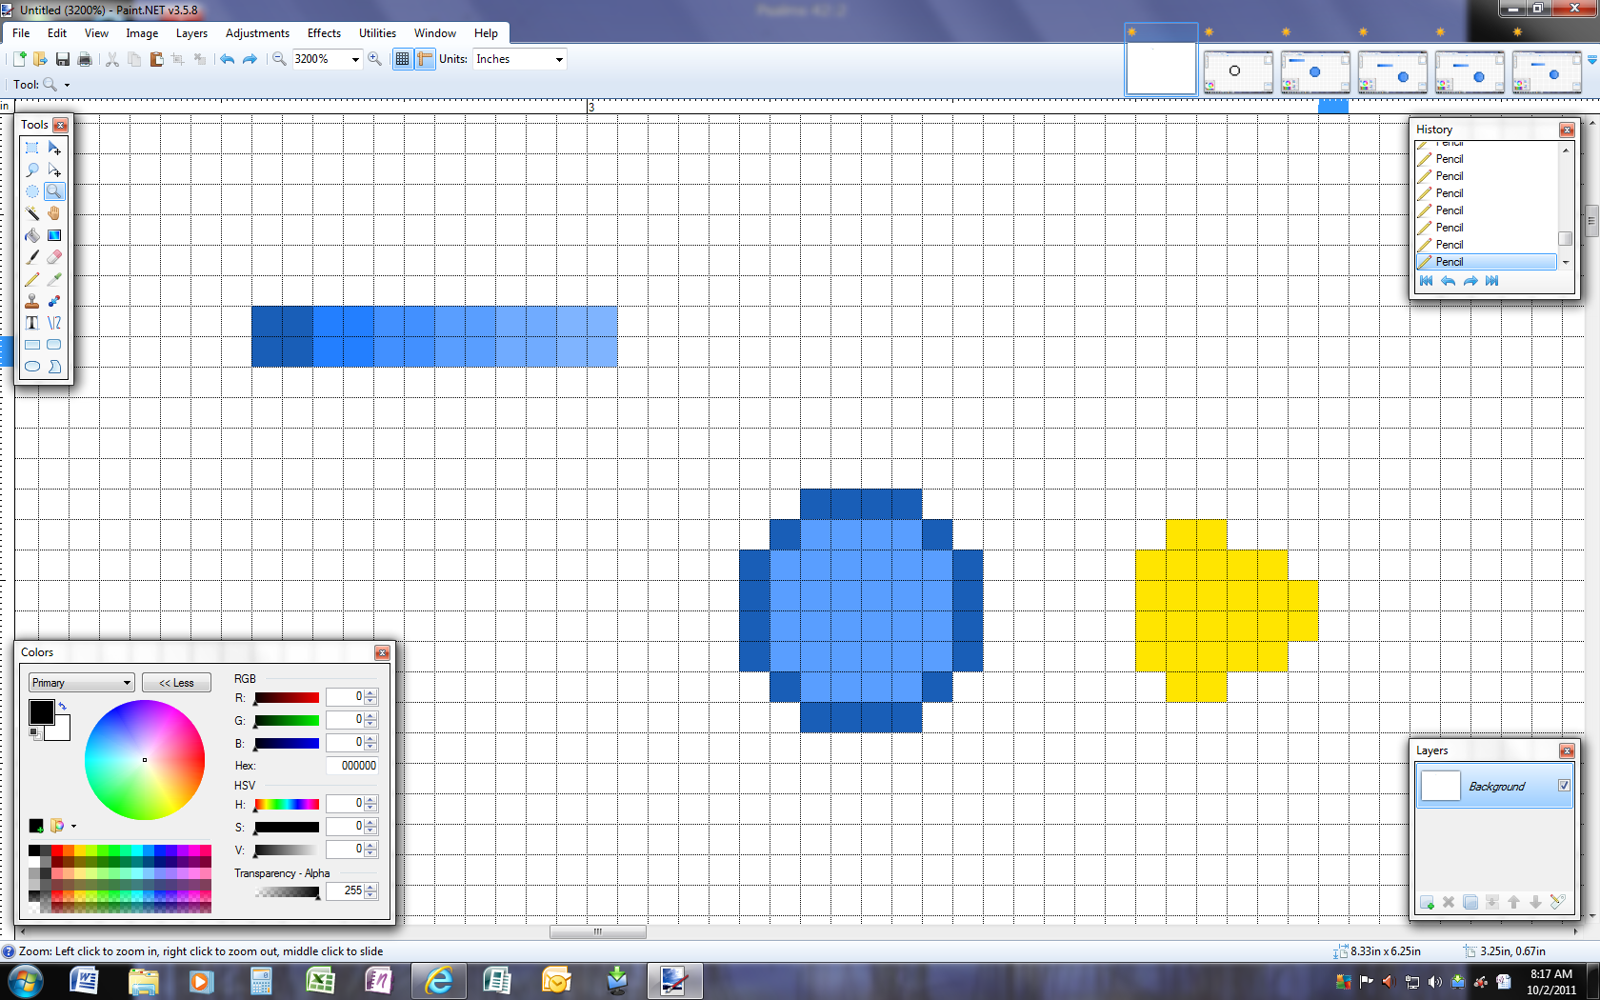Toggle the rulers button

tap(425, 59)
